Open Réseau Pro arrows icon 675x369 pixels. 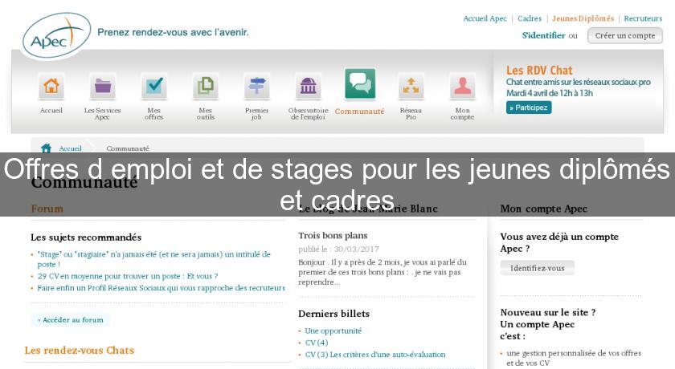[x=411, y=86]
